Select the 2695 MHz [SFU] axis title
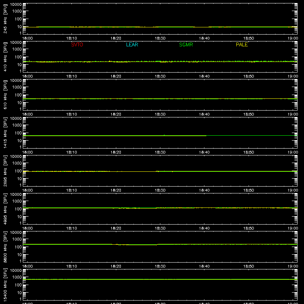 pos(5,171)
